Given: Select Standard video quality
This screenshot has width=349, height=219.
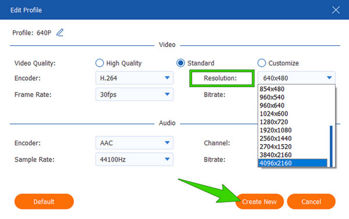Looking at the screenshot, I should click(x=195, y=63).
